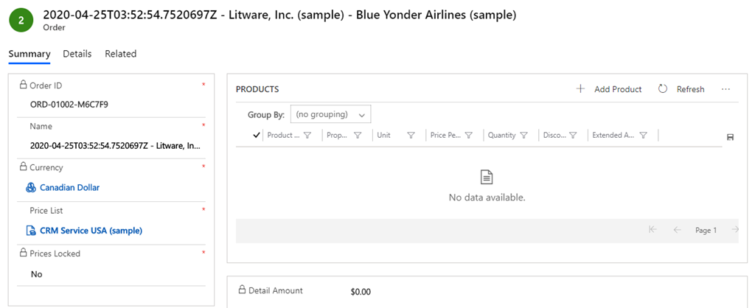Switch to the Details tab
This screenshot has width=755, height=308.
click(x=77, y=54)
